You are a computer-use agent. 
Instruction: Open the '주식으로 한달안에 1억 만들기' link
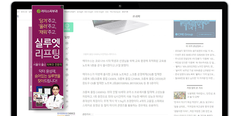[195, 59]
